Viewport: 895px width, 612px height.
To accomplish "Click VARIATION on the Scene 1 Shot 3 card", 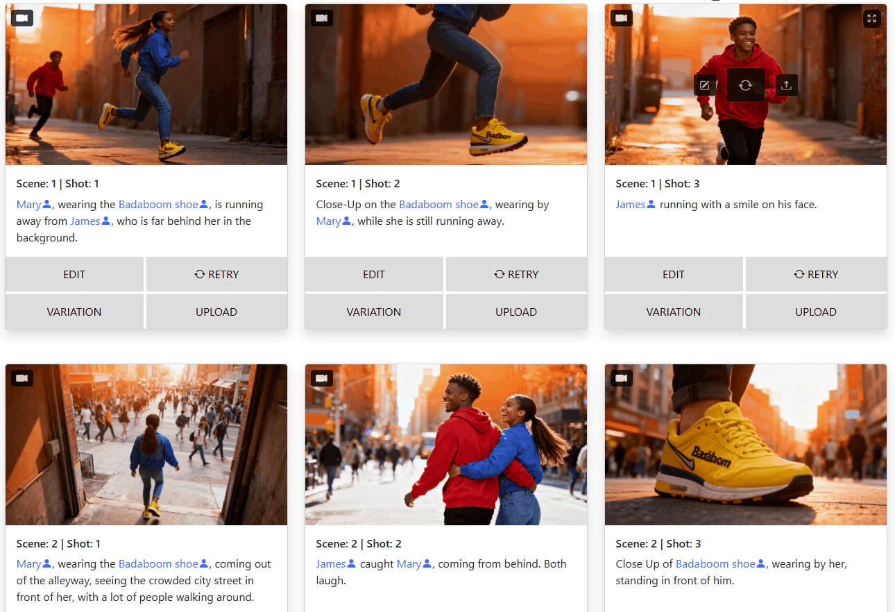I will tap(673, 312).
